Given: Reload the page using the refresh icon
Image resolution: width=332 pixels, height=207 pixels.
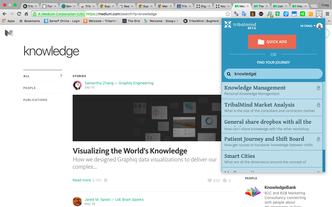Looking at the screenshot, I should coord(19,14).
